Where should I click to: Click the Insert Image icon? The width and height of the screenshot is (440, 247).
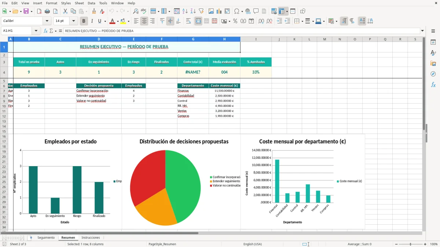tap(211, 11)
